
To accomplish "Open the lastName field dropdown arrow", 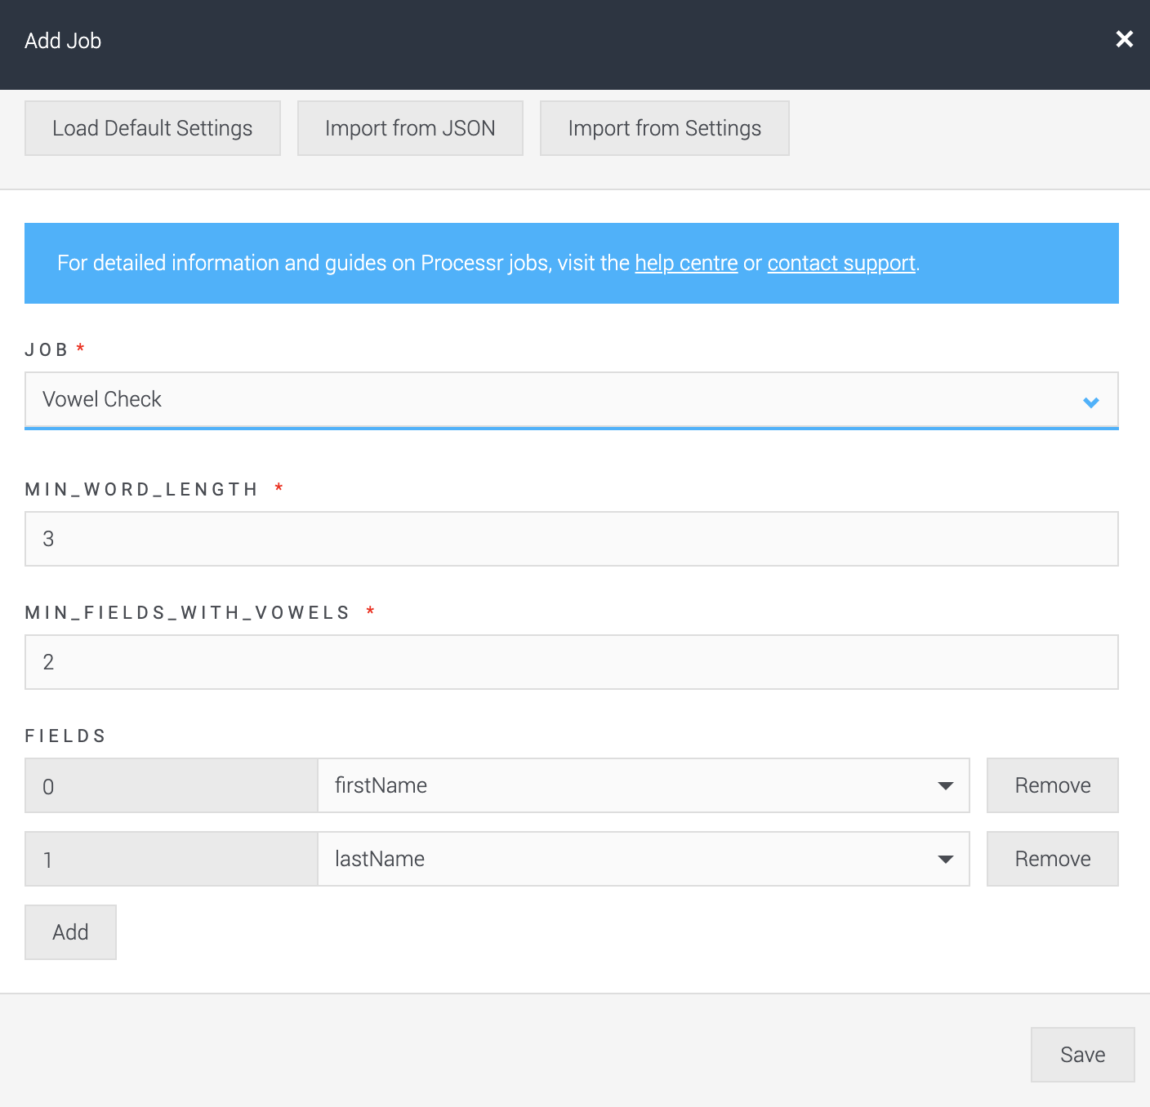I will (945, 859).
